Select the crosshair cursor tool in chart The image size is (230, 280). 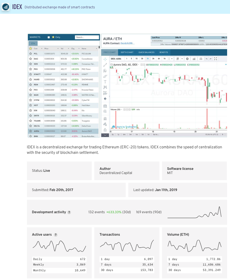point(105,59)
